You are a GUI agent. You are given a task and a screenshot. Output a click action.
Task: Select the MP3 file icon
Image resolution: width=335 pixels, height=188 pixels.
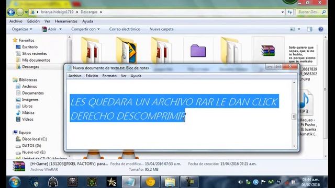[306, 102]
